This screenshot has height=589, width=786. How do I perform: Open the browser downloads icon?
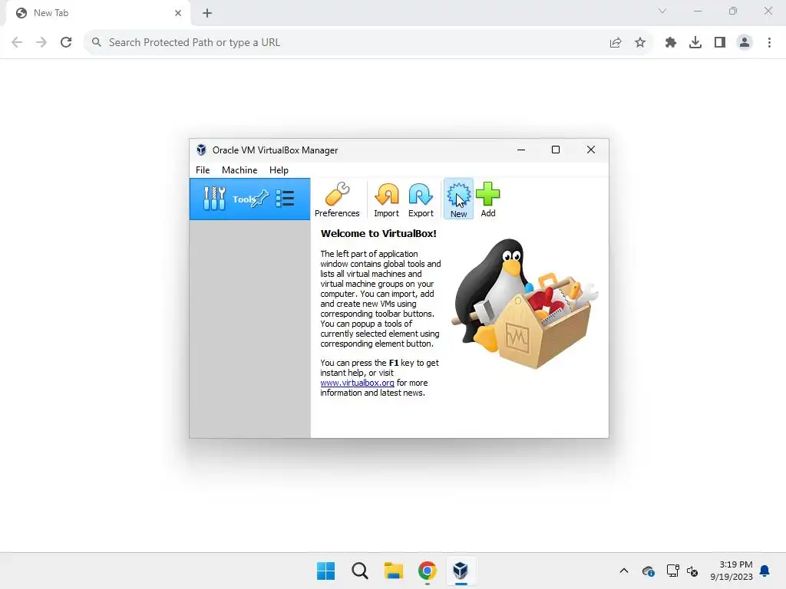pos(695,43)
